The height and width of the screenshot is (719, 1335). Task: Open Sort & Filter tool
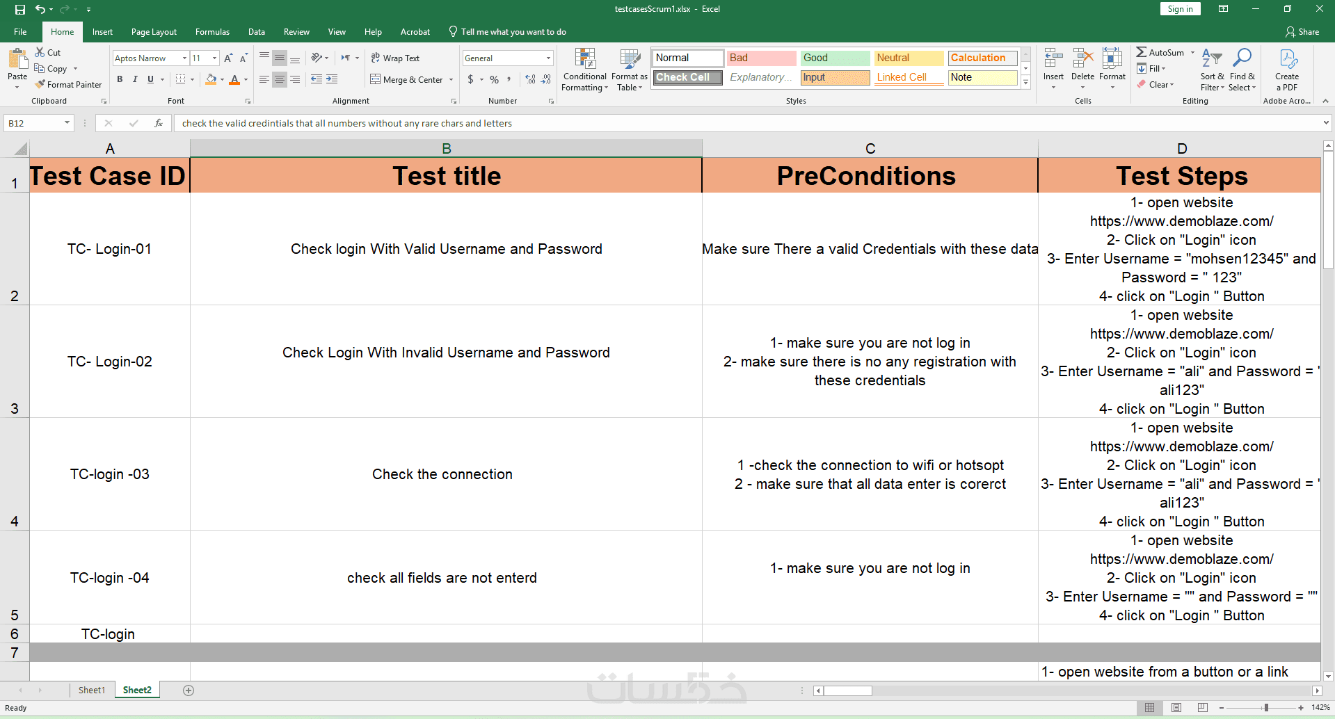[x=1212, y=70]
